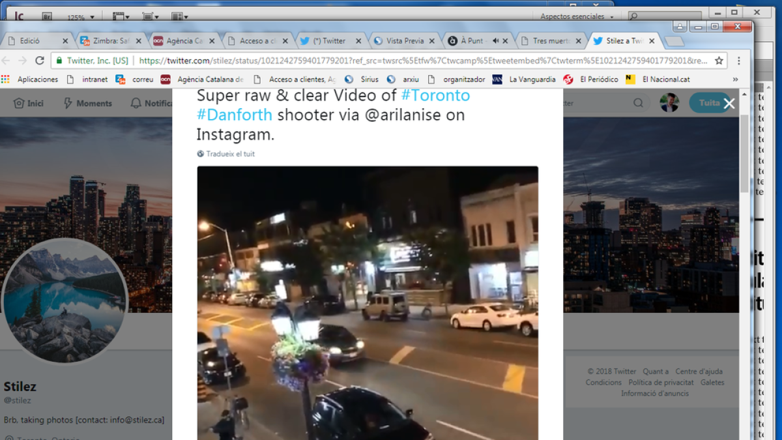This screenshot has height=440, width=782.
Task: Open the screen mode dropdown in background toolbar
Action: [x=151, y=16]
